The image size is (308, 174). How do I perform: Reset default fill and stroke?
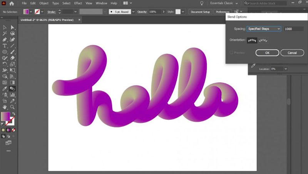pyautogui.click(x=3, y=124)
